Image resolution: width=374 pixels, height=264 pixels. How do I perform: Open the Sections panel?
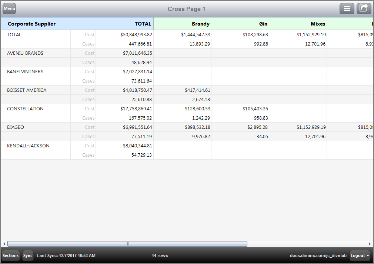pos(10,255)
